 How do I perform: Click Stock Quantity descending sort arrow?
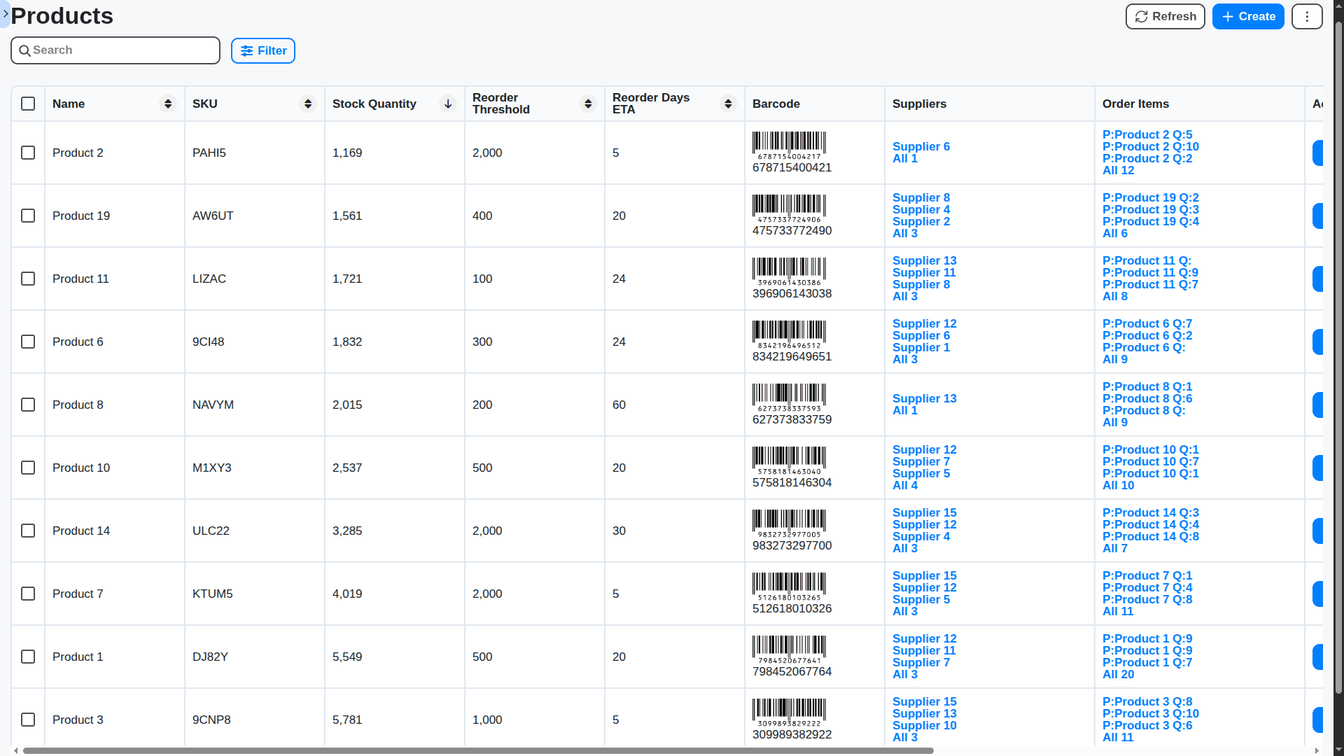click(x=448, y=104)
